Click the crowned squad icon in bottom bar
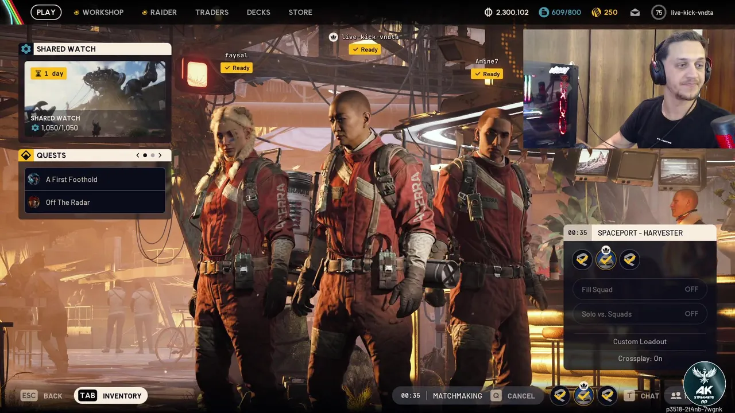This screenshot has width=735, height=413. pos(583,395)
